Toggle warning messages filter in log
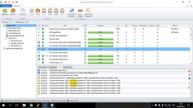 (x=189, y=75)
